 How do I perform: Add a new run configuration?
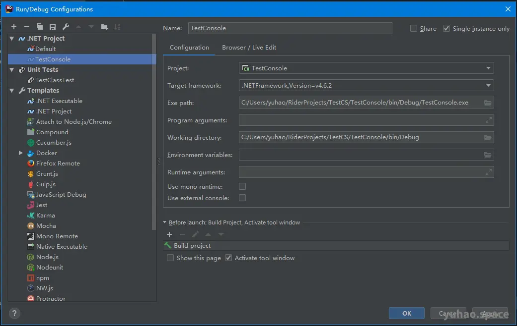coord(13,26)
